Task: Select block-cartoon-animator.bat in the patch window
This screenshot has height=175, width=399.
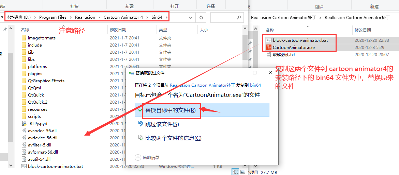Action: click(300, 40)
